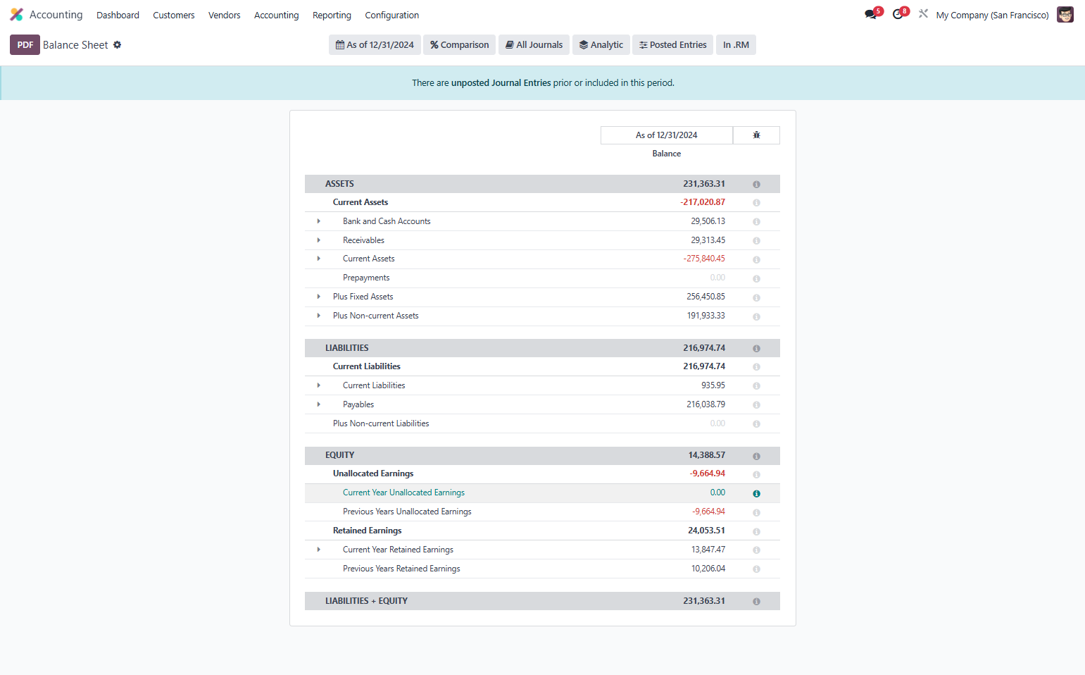Click info icon on Payables row
Image resolution: width=1085 pixels, height=675 pixels.
[x=756, y=405]
